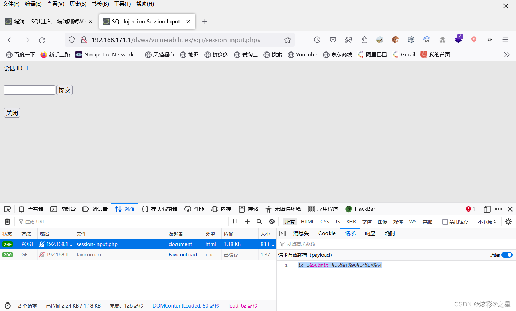Click the insecure connection lock icon
Image resolution: width=516 pixels, height=311 pixels.
click(84, 40)
